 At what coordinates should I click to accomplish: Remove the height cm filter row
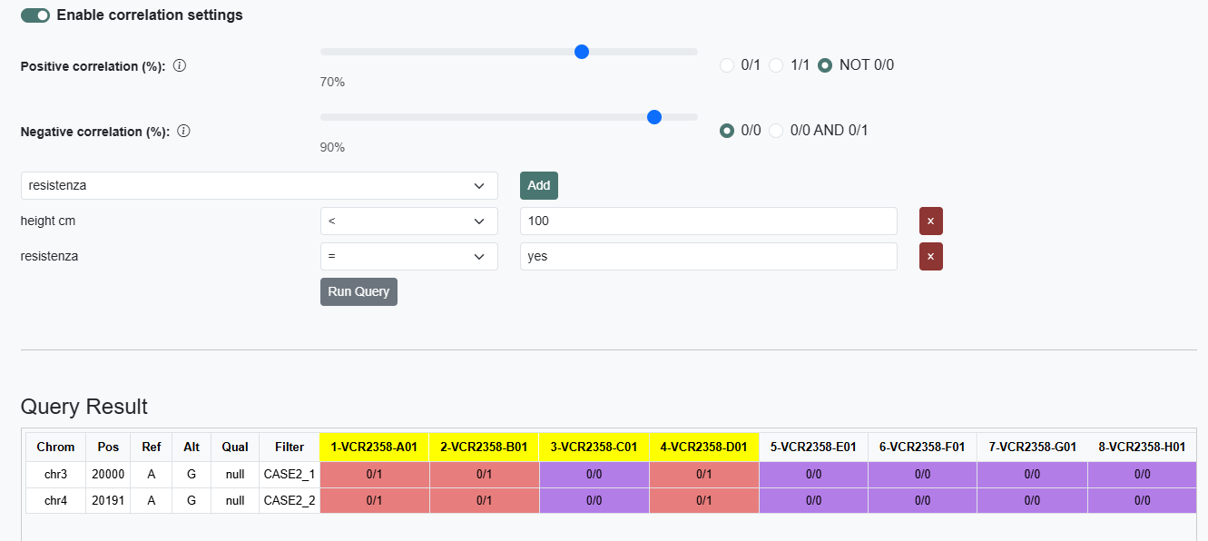(930, 221)
